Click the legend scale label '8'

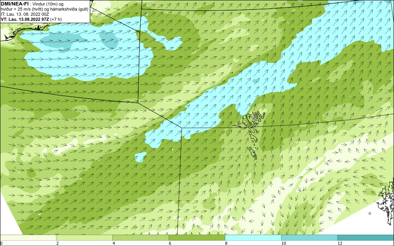point(227,243)
